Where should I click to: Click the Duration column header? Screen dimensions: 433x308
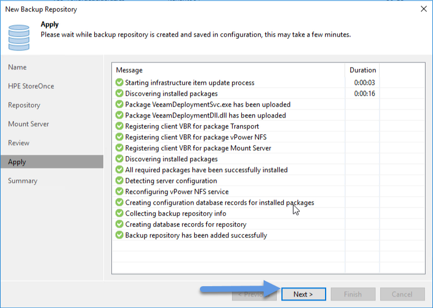click(362, 70)
